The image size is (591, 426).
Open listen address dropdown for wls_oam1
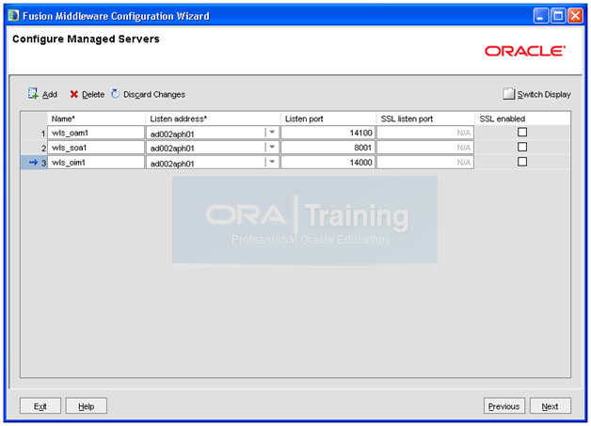[x=272, y=133]
